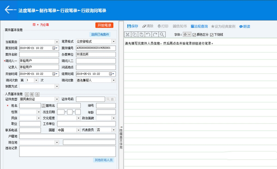Open the 政治面貌 dropdown
This screenshot has width=277, height=169.
[114, 118]
